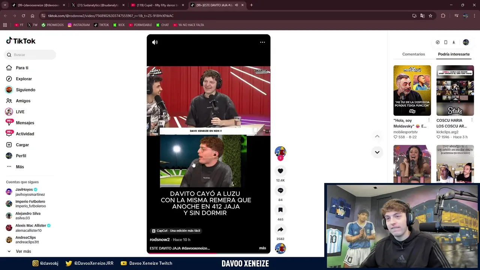The height and width of the screenshot is (270, 480).
Task: Switch to the davooxeneize browser tab
Action: [x=38, y=5]
